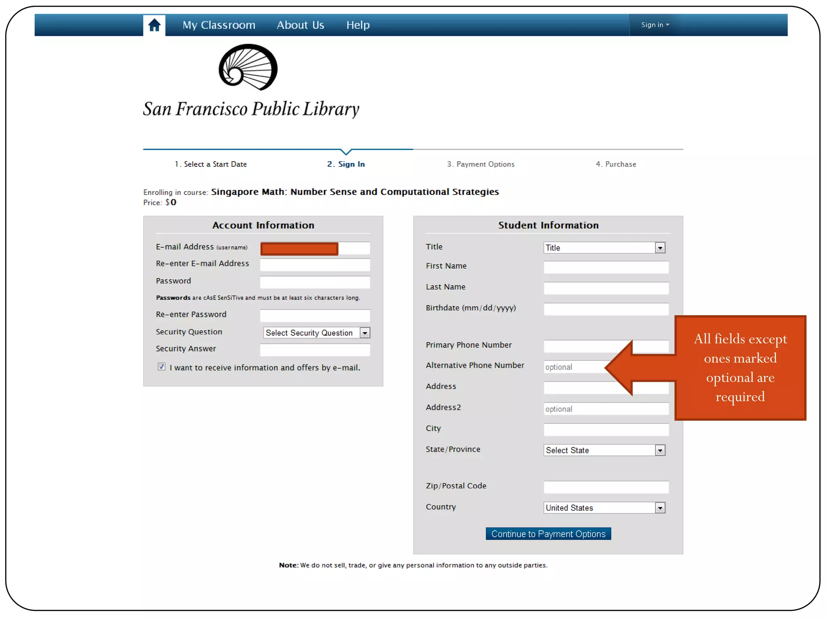Open the Help menu item

click(358, 25)
